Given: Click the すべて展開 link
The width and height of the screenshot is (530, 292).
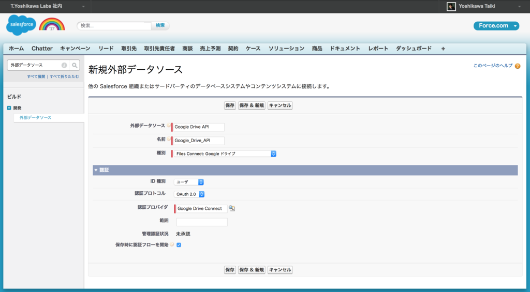Looking at the screenshot, I should point(36,76).
